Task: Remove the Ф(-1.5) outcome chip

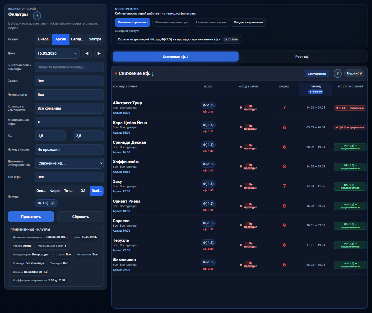Action: click(x=53, y=203)
